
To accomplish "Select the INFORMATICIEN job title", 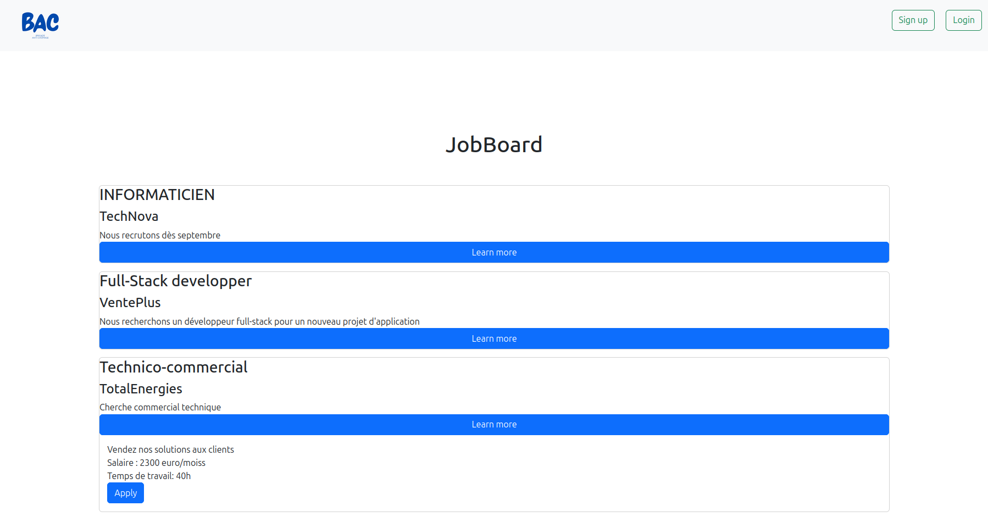I will 157,195.
